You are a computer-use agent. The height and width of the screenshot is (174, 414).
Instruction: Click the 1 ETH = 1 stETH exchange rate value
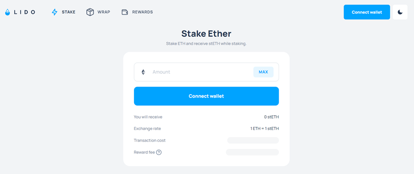[x=265, y=129]
